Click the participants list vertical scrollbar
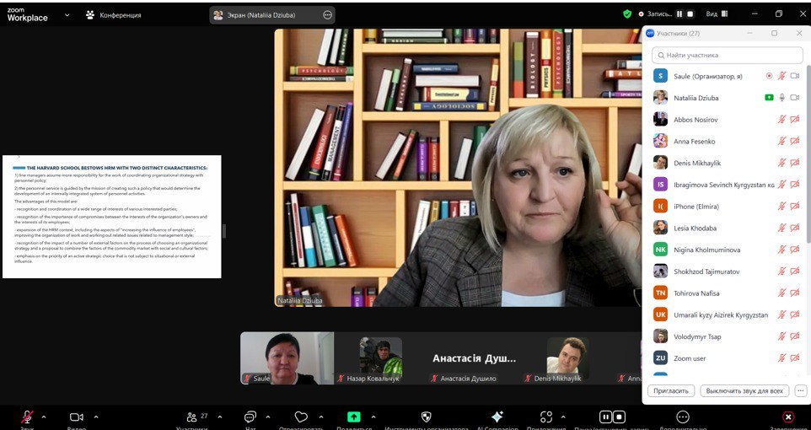This screenshot has height=430, width=811. (x=808, y=155)
